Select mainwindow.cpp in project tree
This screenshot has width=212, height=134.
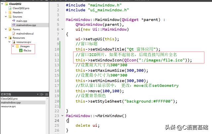click(x=26, y=25)
